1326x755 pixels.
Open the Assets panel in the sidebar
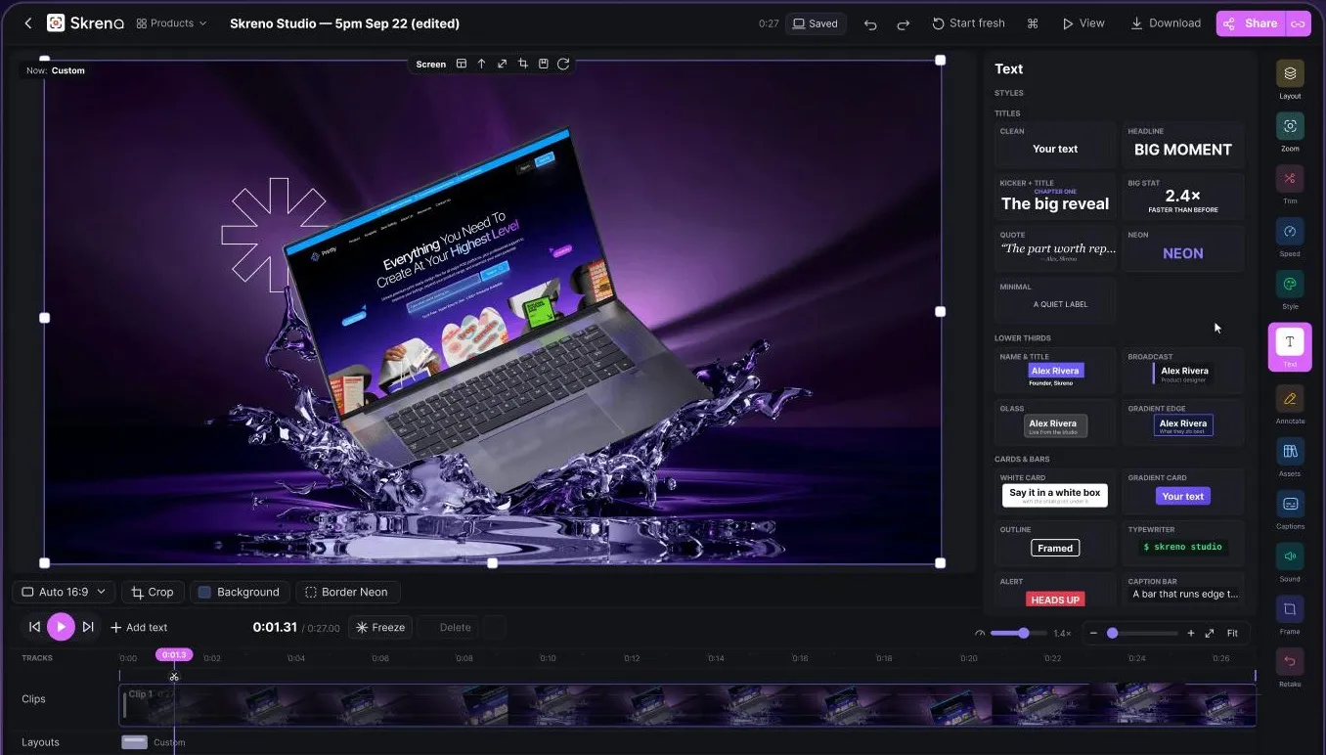pos(1290,458)
